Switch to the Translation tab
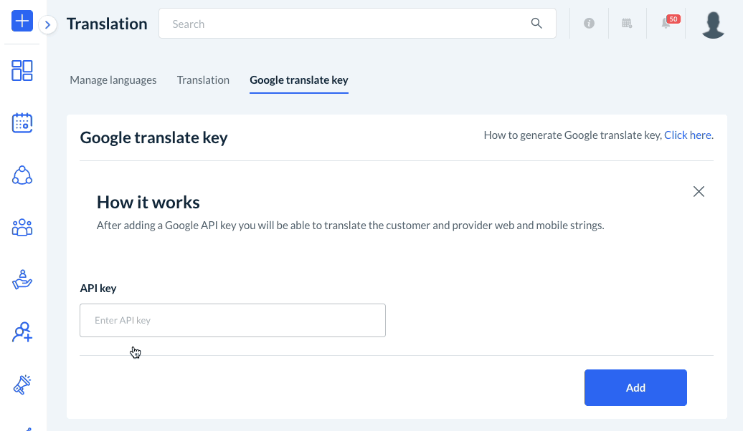 [x=203, y=80]
